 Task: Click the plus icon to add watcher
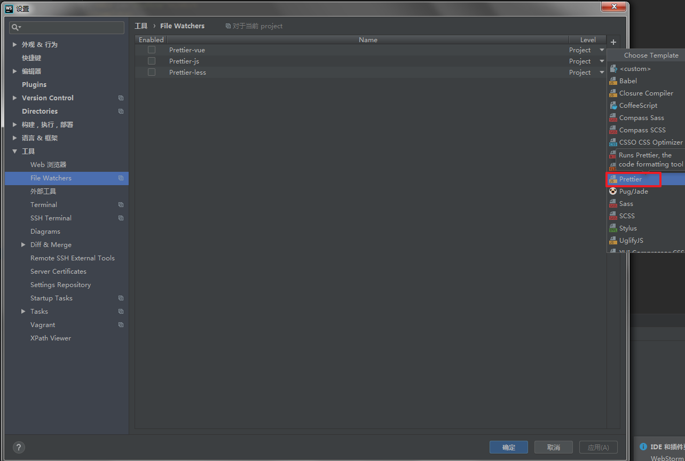click(x=613, y=42)
